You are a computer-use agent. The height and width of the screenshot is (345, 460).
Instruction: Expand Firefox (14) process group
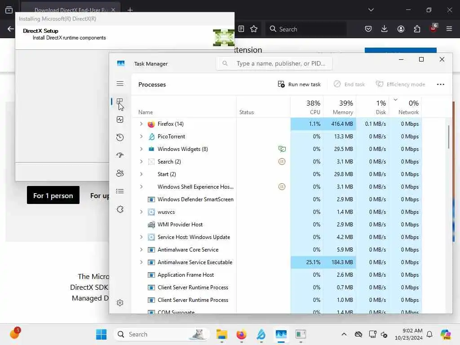click(142, 124)
